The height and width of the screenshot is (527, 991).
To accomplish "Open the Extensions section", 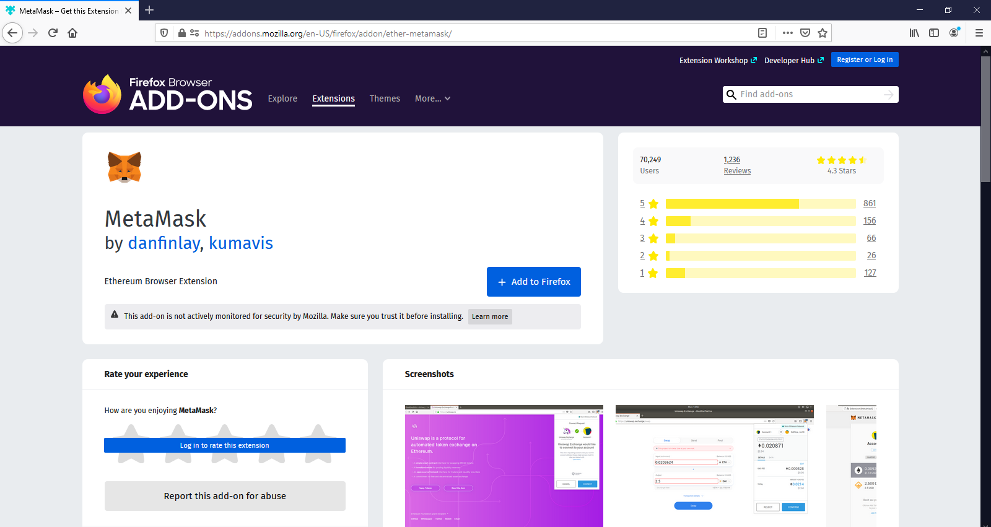I will (x=333, y=98).
